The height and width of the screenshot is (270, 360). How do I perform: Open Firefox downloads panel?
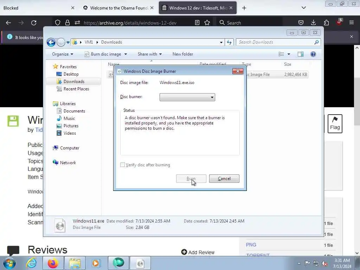[313, 22]
